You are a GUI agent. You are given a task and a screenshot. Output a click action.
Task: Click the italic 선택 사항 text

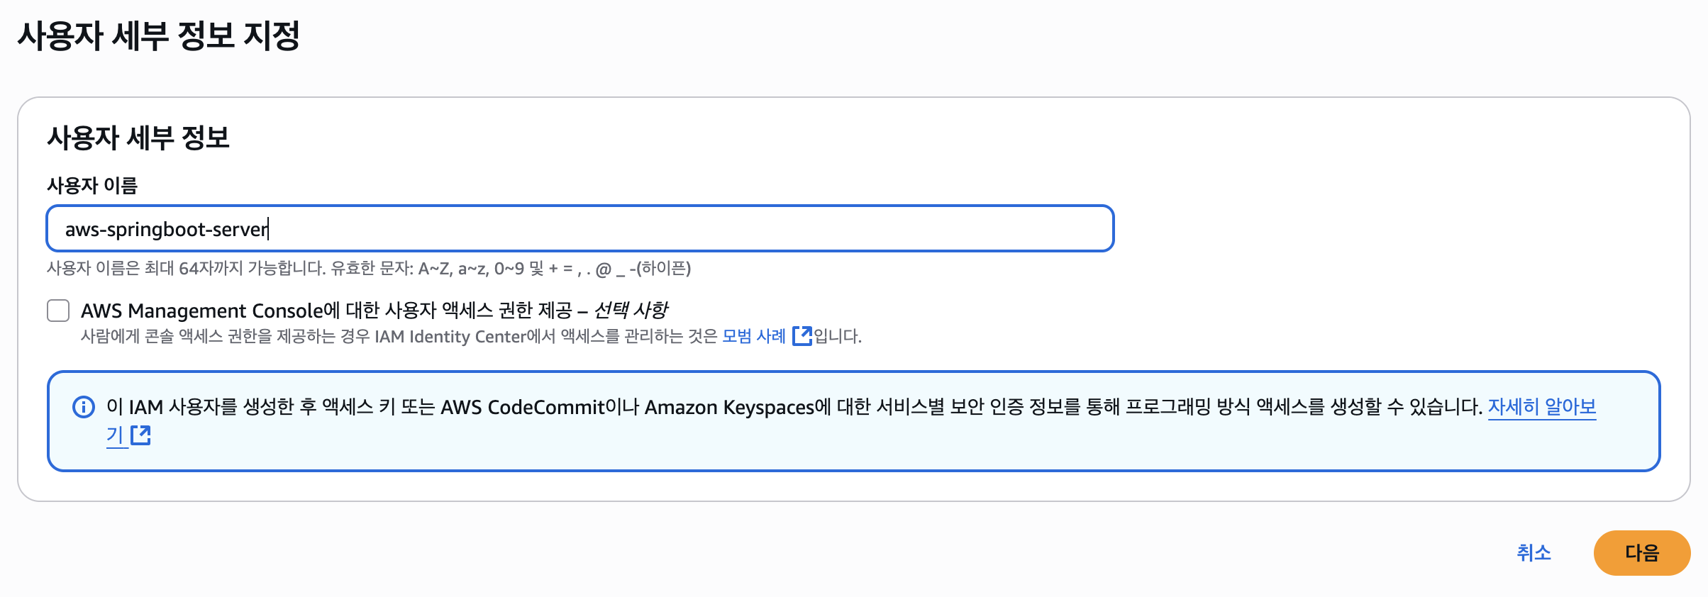tap(631, 311)
